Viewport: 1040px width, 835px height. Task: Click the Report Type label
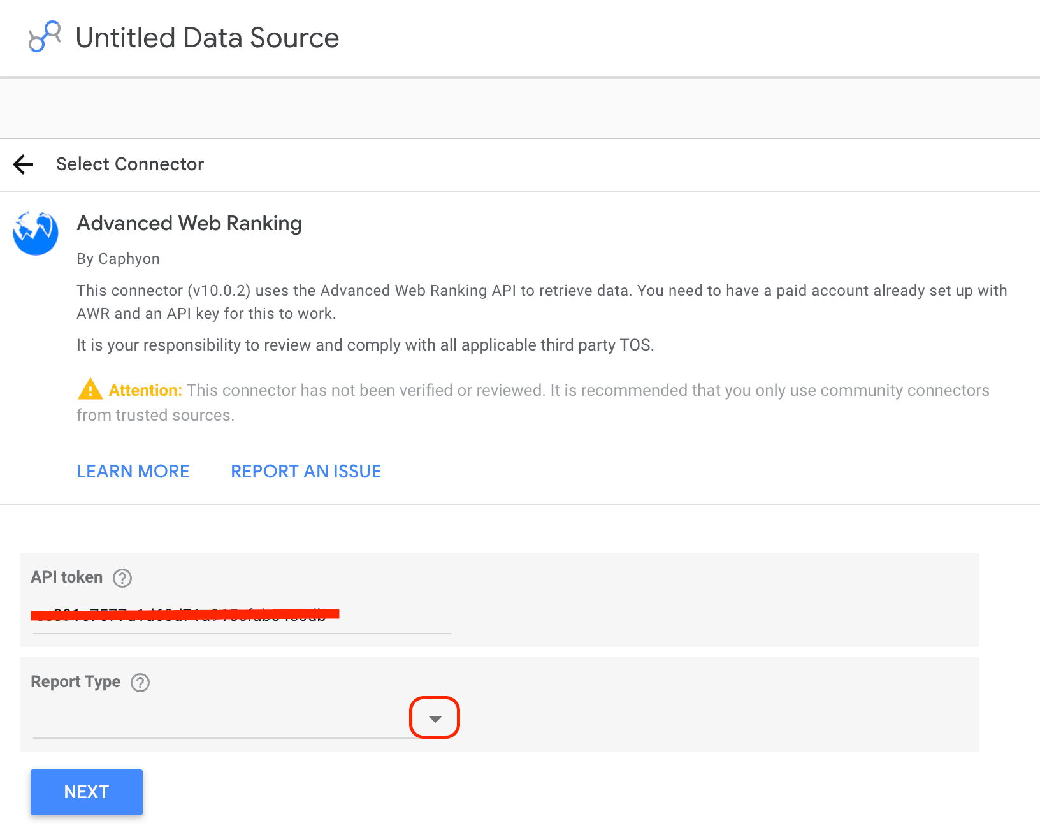(x=76, y=682)
